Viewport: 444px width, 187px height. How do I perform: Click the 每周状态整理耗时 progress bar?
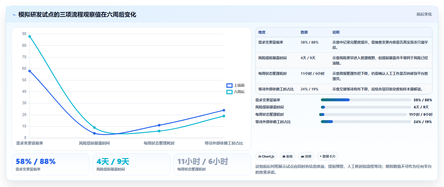click(363, 115)
